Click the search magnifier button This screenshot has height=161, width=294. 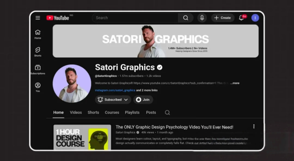(185, 18)
